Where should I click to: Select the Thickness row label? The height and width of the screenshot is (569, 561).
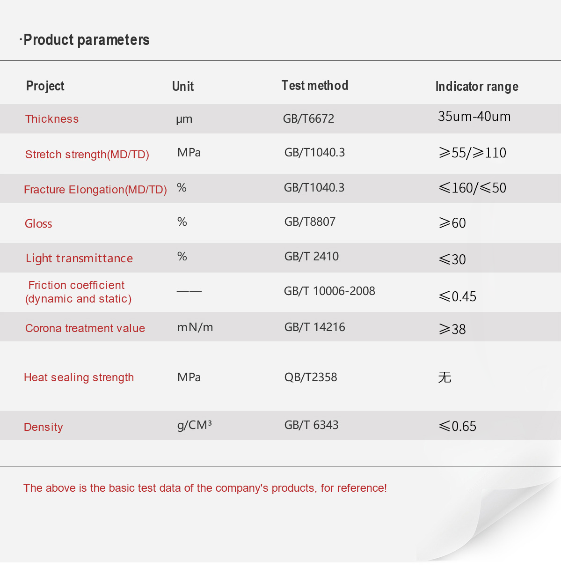click(52, 119)
